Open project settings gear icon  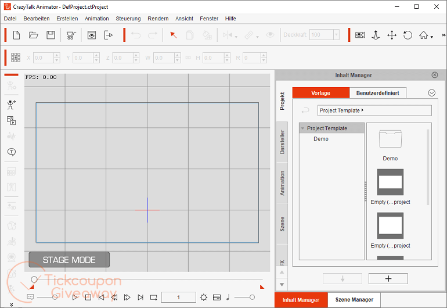204,298
